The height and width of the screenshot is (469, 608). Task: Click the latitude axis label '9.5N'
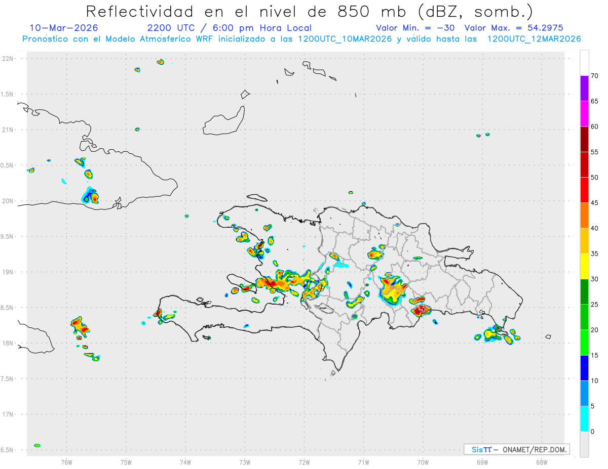tap(7, 236)
